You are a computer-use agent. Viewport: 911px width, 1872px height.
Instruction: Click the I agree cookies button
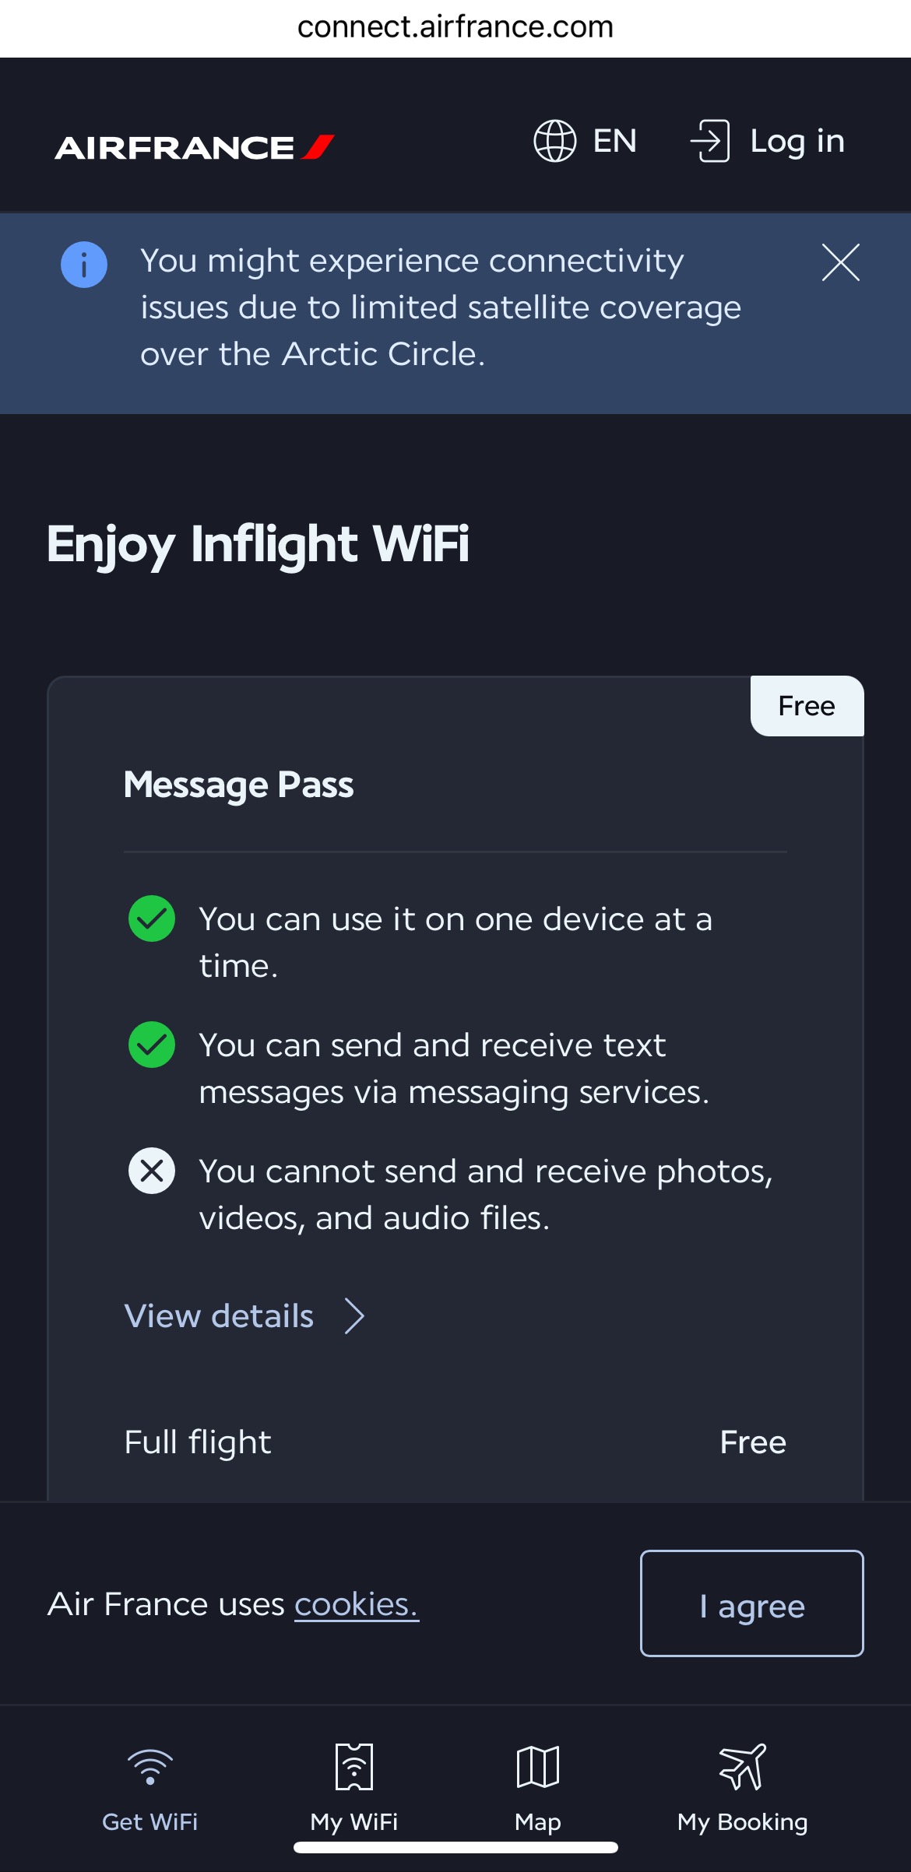click(x=751, y=1603)
